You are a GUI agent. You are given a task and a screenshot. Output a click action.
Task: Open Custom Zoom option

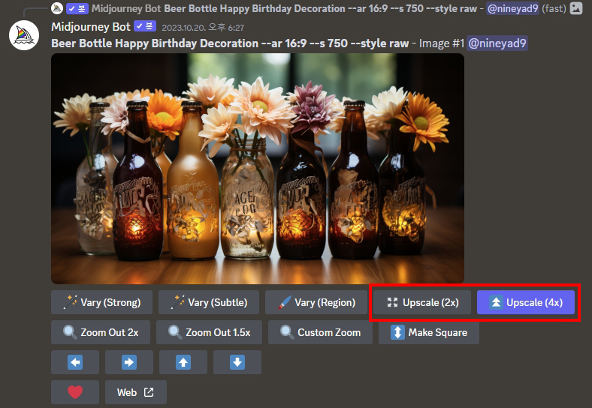320,332
